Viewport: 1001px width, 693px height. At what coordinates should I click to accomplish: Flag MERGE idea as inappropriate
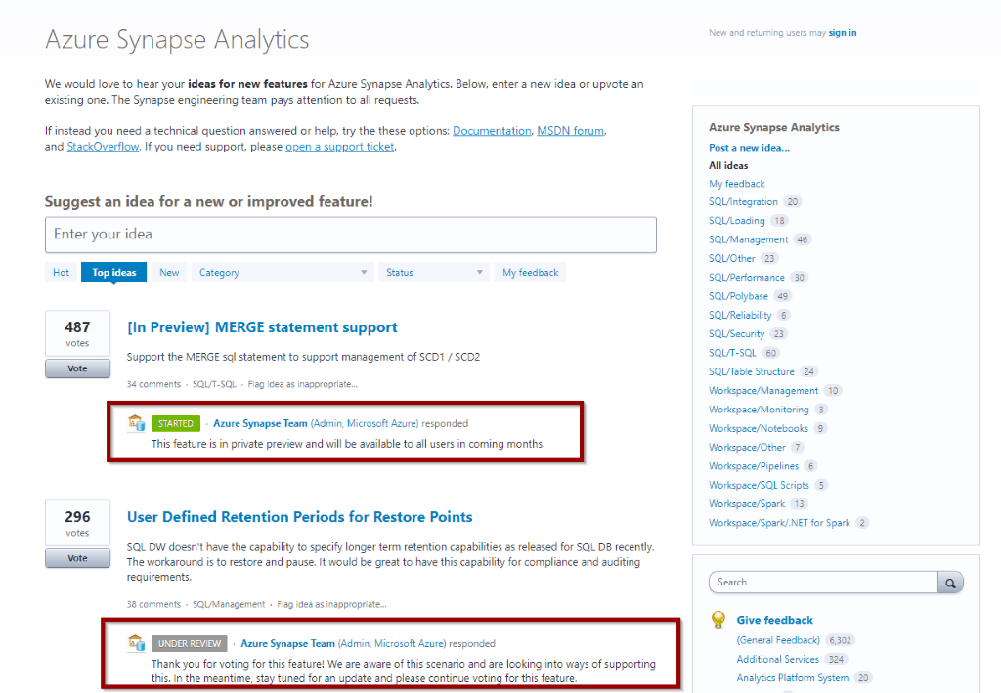coord(302,384)
